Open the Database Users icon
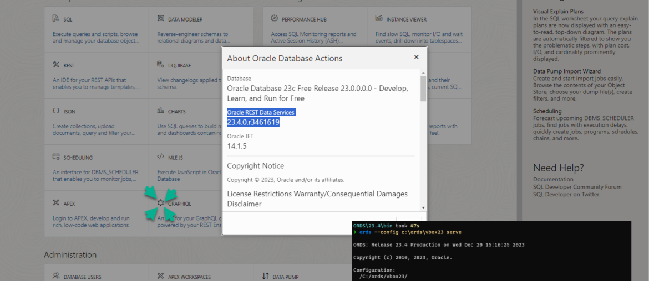This screenshot has height=281, width=649. point(56,276)
